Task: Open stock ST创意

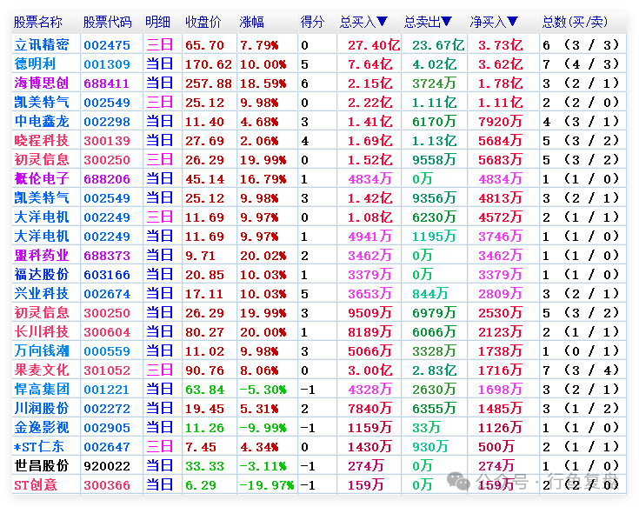Action: coord(36,485)
